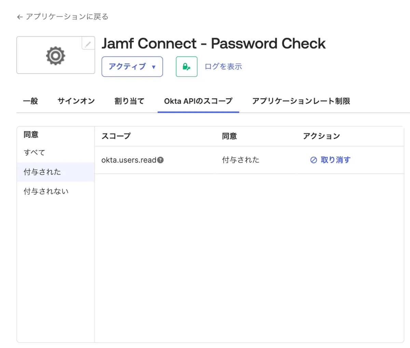The image size is (410, 348).
Task: Select the 付与されない filter
Action: [46, 191]
